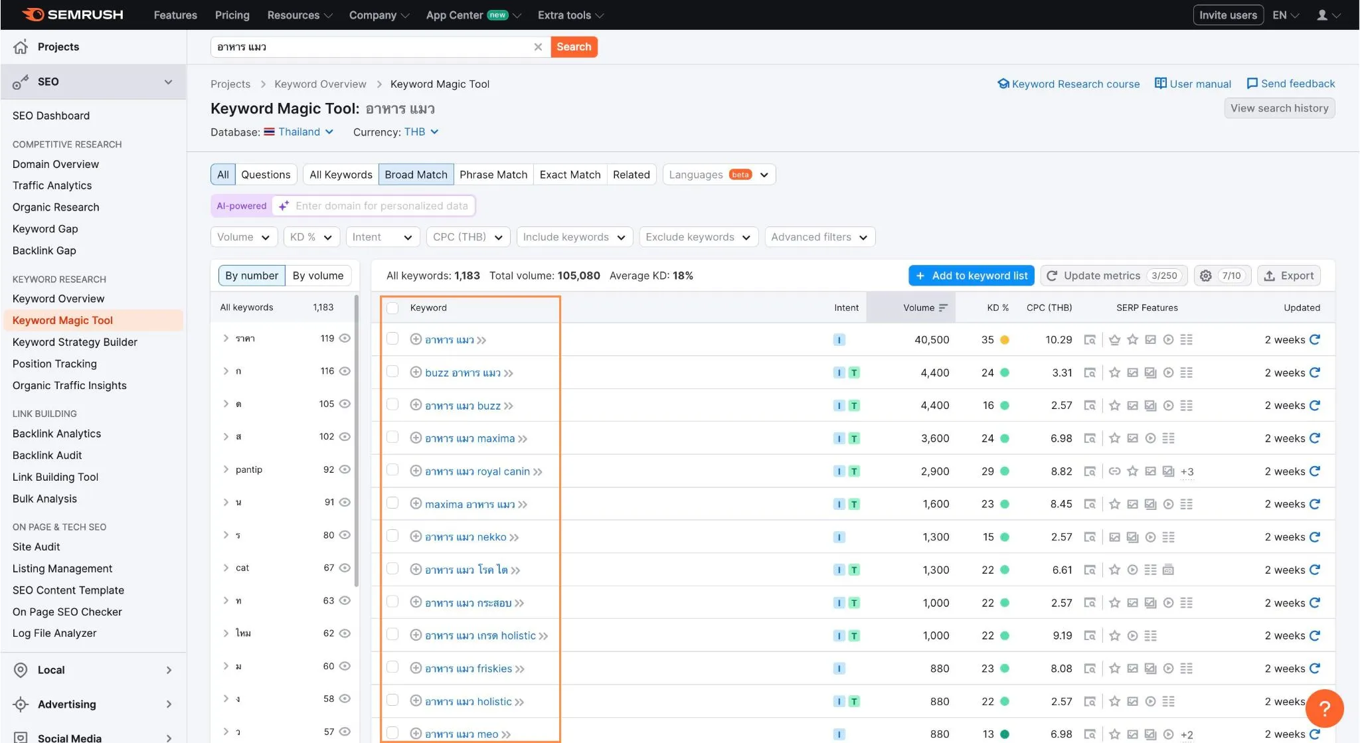Image resolution: width=1360 pixels, height=743 pixels.
Task: Clear the search field with X icon
Action: 538,46
